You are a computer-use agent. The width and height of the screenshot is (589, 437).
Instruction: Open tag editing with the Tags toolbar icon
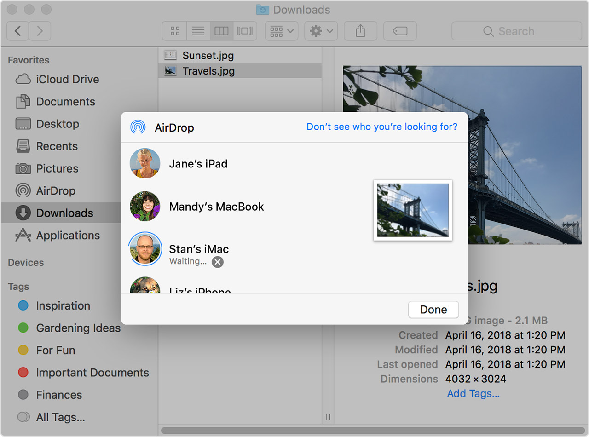tap(399, 31)
